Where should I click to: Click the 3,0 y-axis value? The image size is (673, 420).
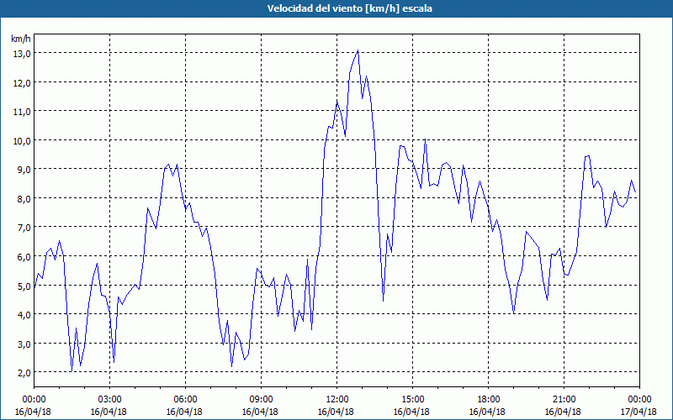[x=24, y=344]
